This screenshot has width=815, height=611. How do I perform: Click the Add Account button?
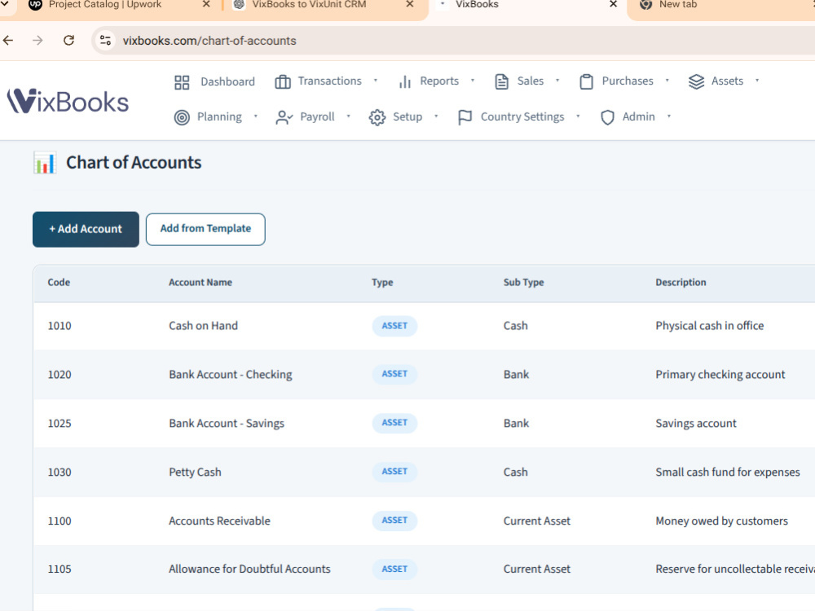click(x=86, y=229)
